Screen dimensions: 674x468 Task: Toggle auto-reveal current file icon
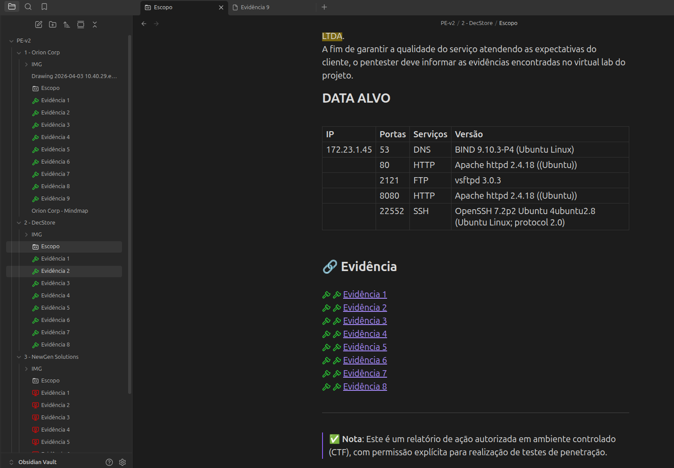81,25
